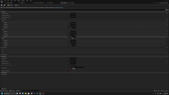
Task: Click Roll Amplitude value field
Action: pos(72,40)
